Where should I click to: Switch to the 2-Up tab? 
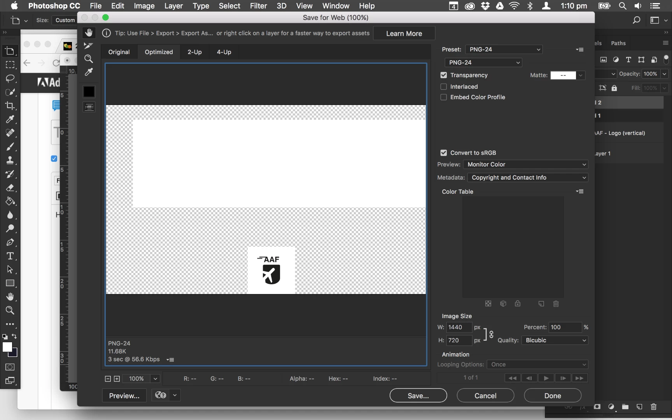(x=194, y=52)
